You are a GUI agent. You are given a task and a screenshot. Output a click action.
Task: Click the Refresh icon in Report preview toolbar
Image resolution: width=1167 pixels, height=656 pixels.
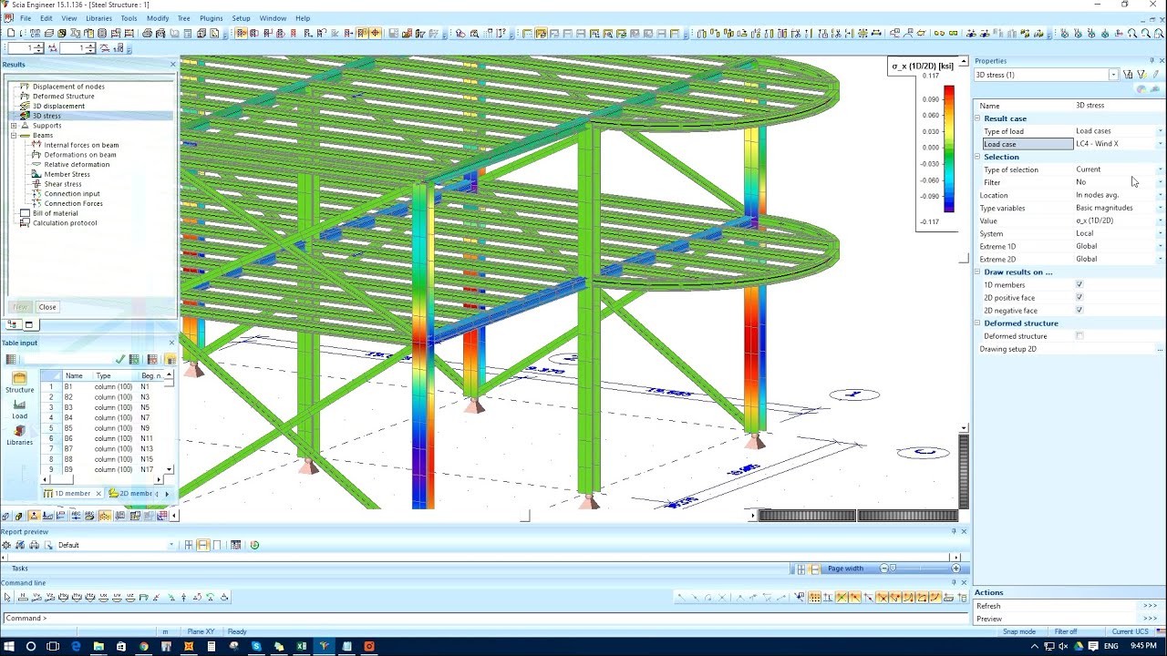point(253,544)
